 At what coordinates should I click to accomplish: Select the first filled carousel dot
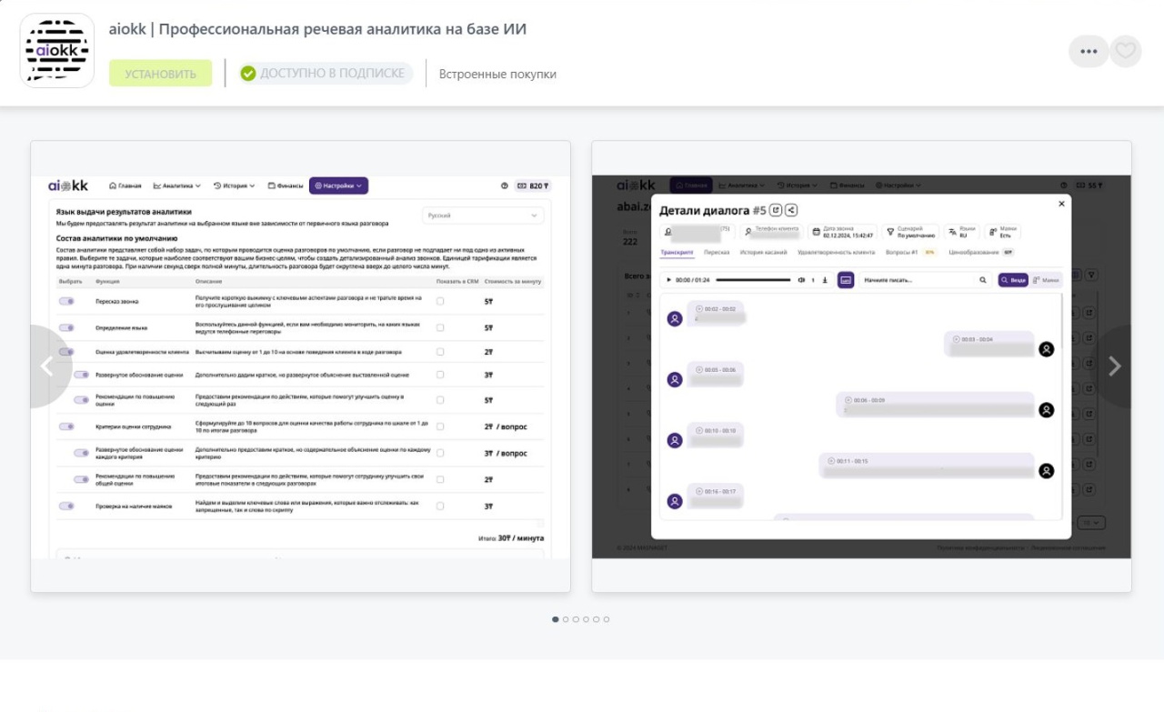pyautogui.click(x=556, y=619)
